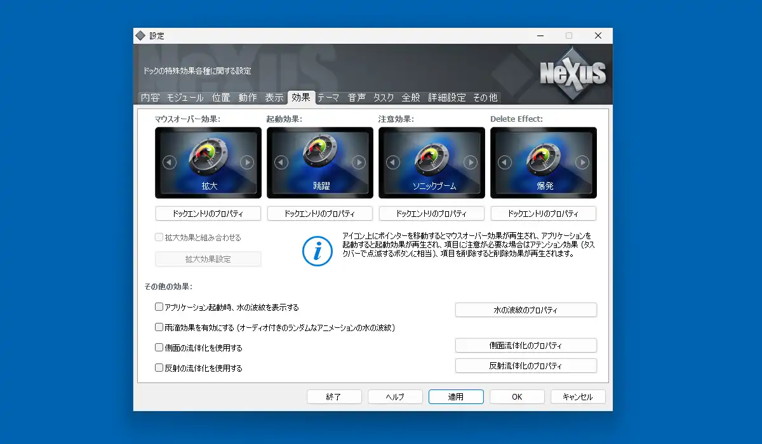Open the タスク tab
Screen dimensions: 762x444
pyautogui.click(x=384, y=98)
